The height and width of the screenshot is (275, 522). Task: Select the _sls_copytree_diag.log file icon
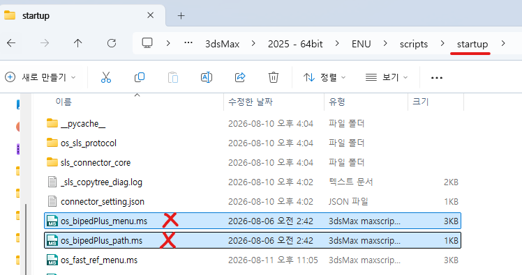52,182
